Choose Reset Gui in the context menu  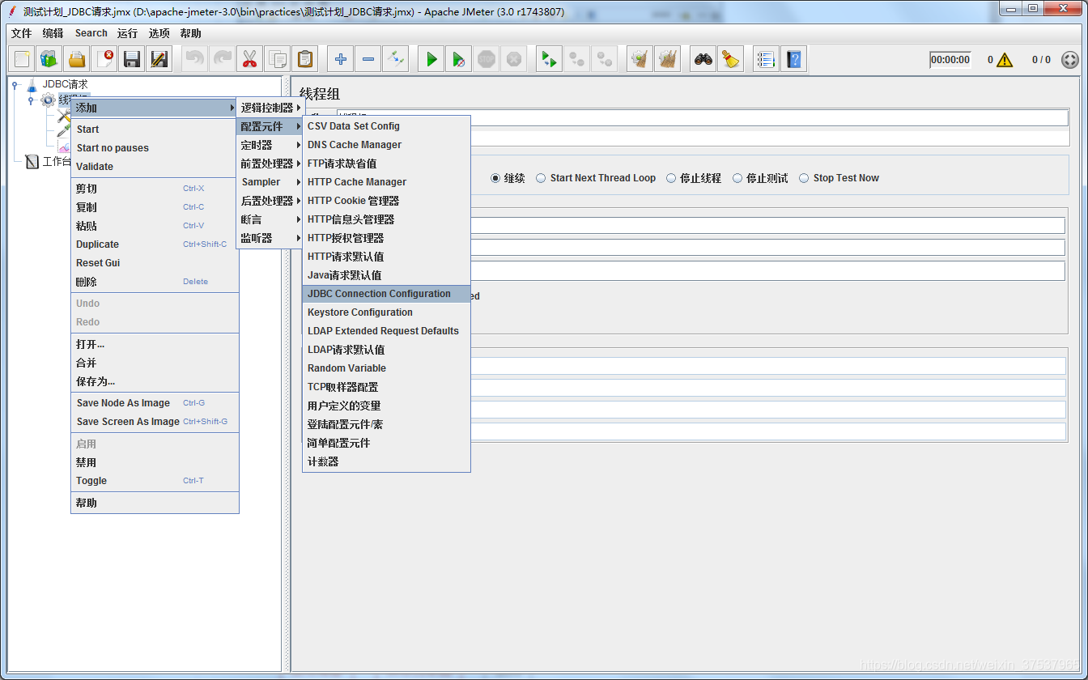click(x=155, y=263)
